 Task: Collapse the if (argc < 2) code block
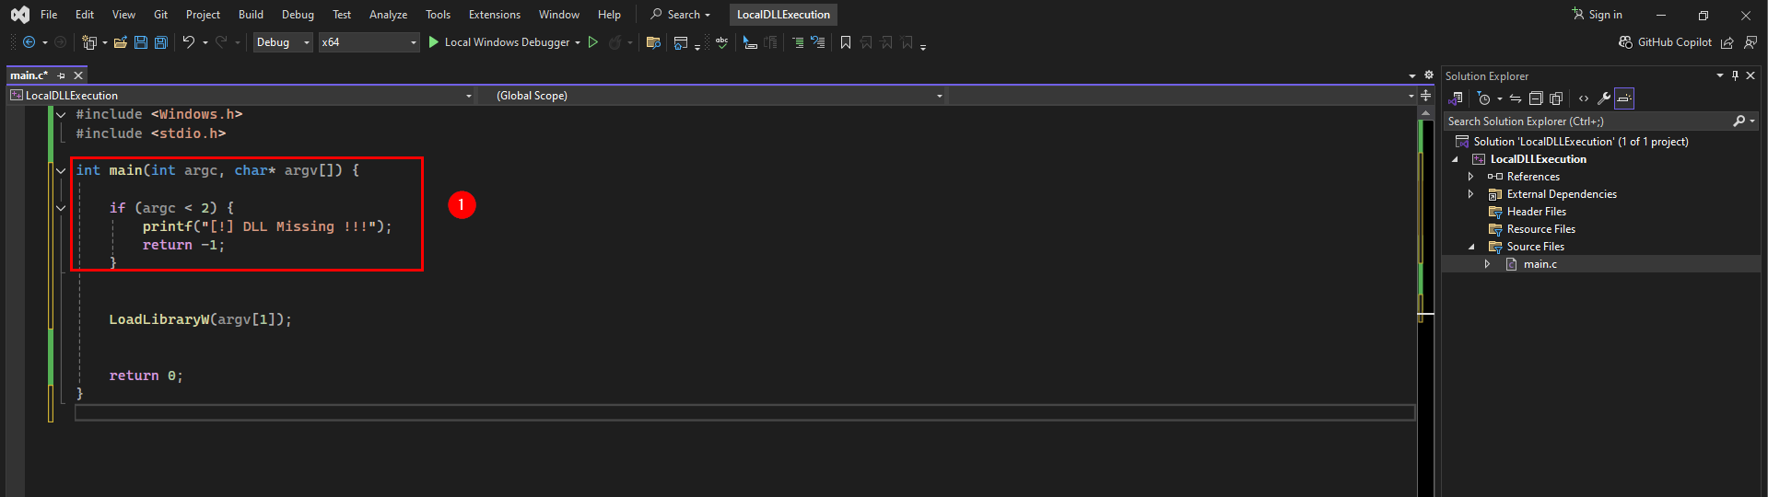61,208
